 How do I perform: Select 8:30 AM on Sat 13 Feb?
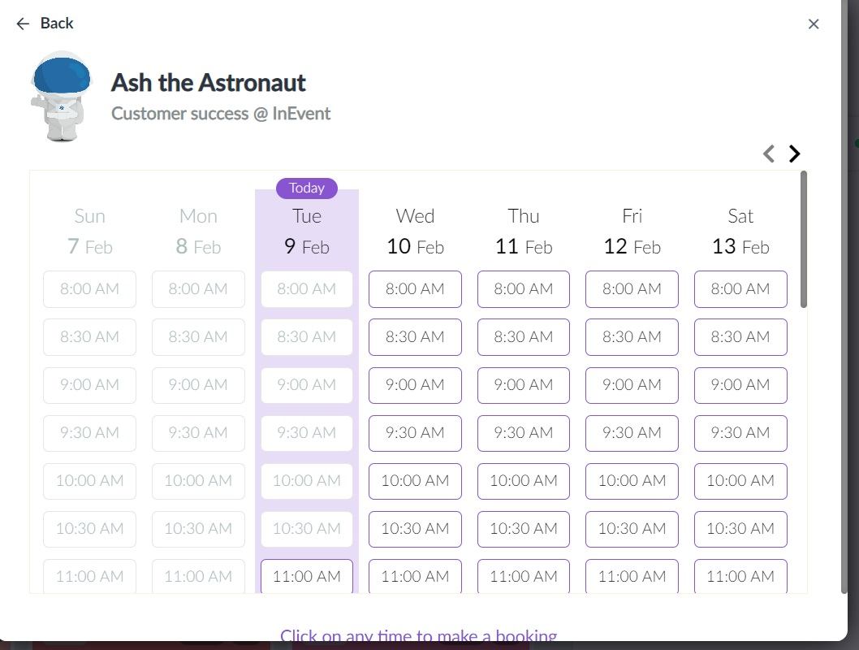click(740, 336)
